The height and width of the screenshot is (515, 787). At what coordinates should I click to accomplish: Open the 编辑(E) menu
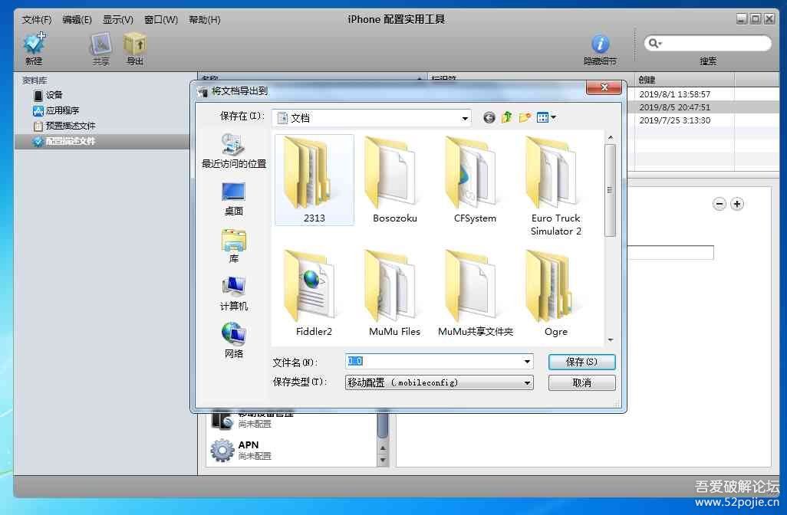coord(77,20)
